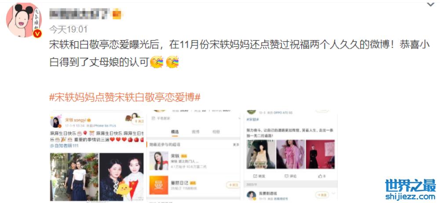Screen dimensions: 440x203
Task: Expand the post options chevron at top right
Action: coord(430,4)
